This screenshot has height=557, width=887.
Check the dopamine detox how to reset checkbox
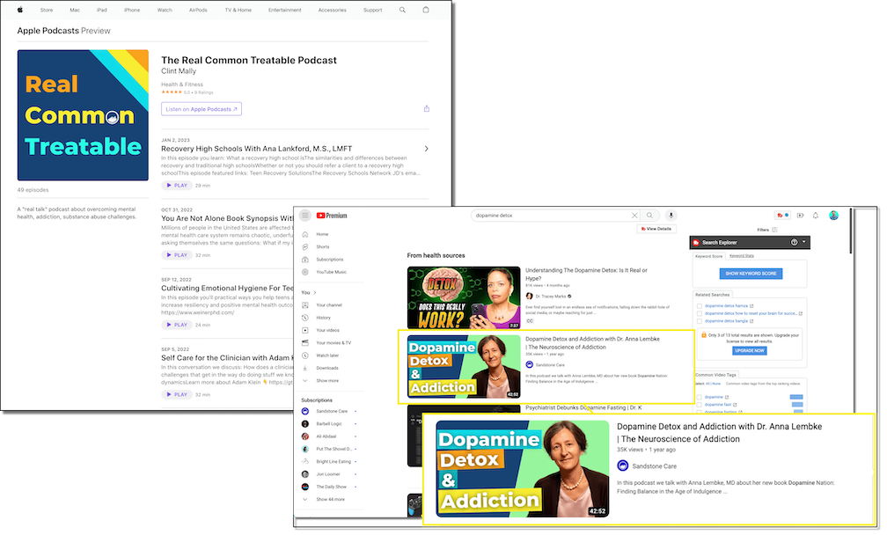click(x=700, y=313)
